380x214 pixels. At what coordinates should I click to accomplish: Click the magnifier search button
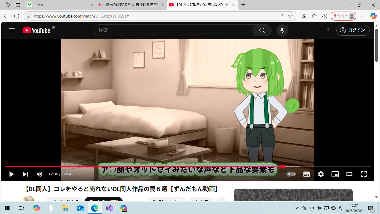pyautogui.click(x=262, y=30)
